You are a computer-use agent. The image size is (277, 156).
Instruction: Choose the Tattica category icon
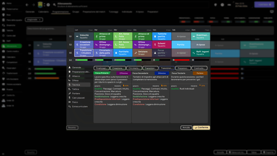(70, 89)
